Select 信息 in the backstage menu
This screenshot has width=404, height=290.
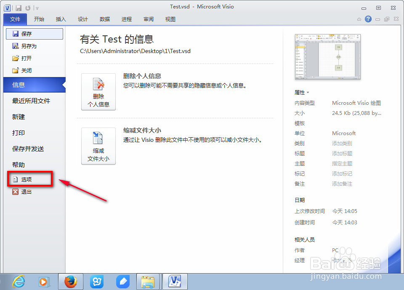tap(35, 85)
